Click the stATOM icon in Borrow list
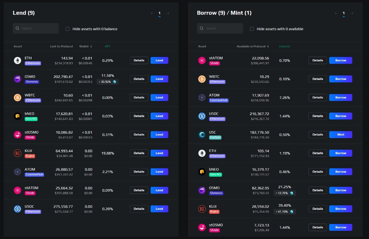Screen dimensions: 369x239 (202, 60)
